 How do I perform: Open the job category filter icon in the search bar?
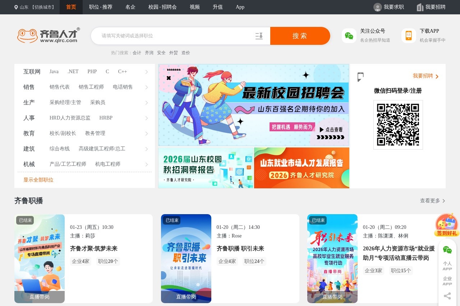coord(259,36)
